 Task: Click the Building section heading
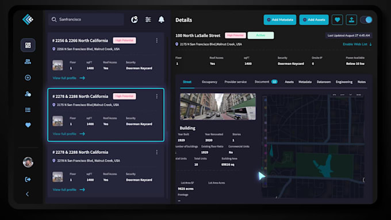coord(187,128)
